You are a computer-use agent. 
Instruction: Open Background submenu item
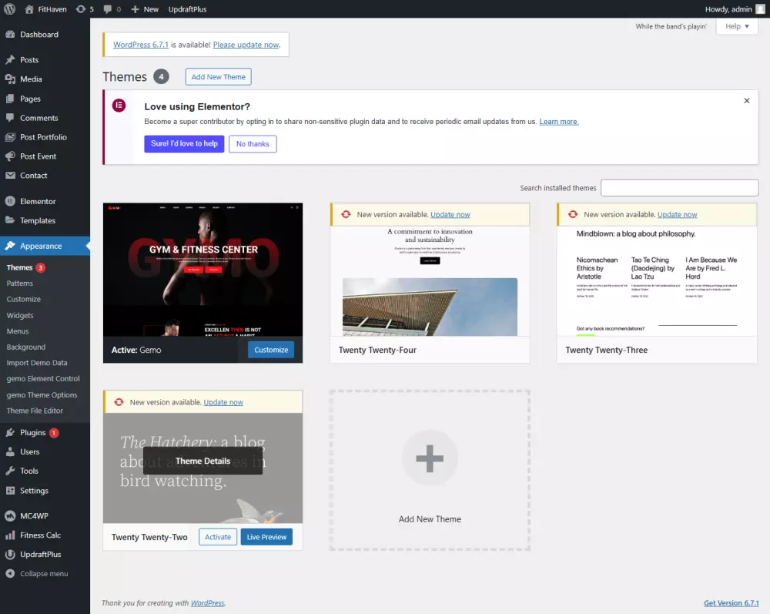[x=26, y=347]
